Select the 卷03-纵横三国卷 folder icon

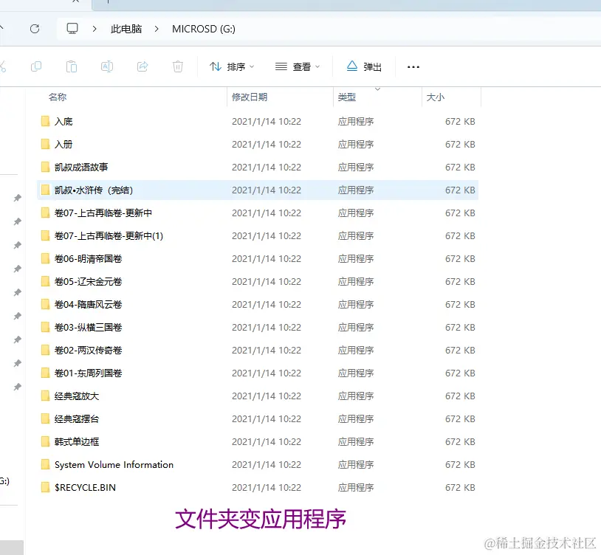tap(45, 328)
